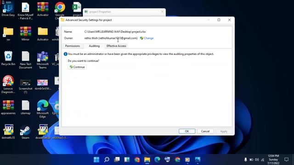
Task: Open taskbar Search
Action: pos(107,159)
